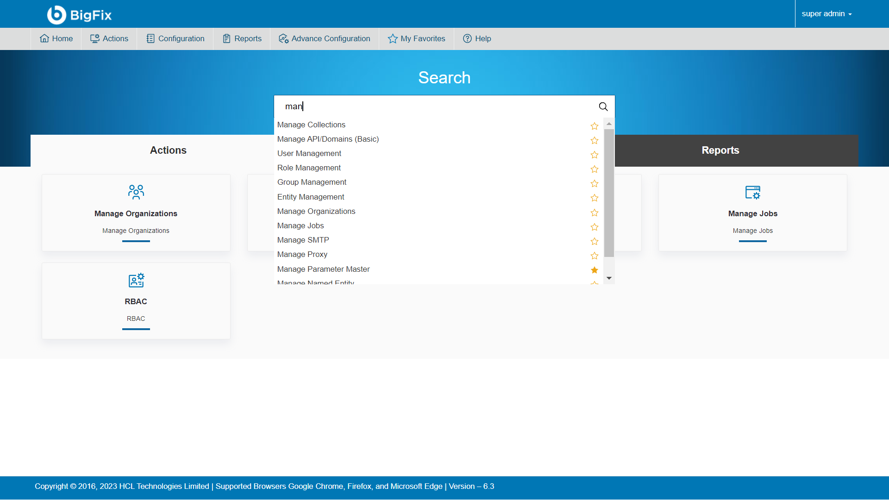The width and height of the screenshot is (889, 500).
Task: Unfavorite Manage Parameter Master star
Action: (x=595, y=270)
